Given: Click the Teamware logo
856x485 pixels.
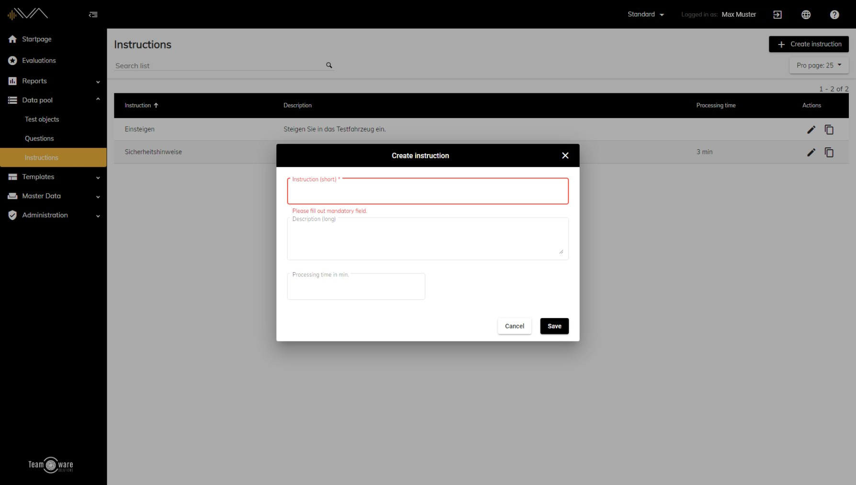Looking at the screenshot, I should tap(51, 465).
